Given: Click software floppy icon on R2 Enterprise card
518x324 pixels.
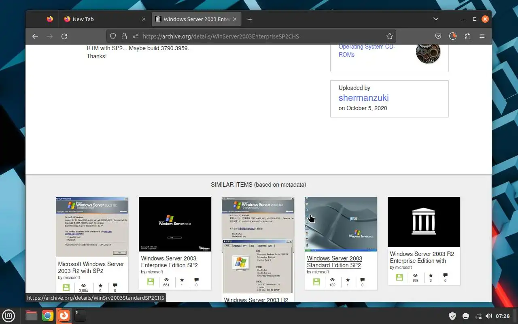Looking at the screenshot, I should pos(399,277).
